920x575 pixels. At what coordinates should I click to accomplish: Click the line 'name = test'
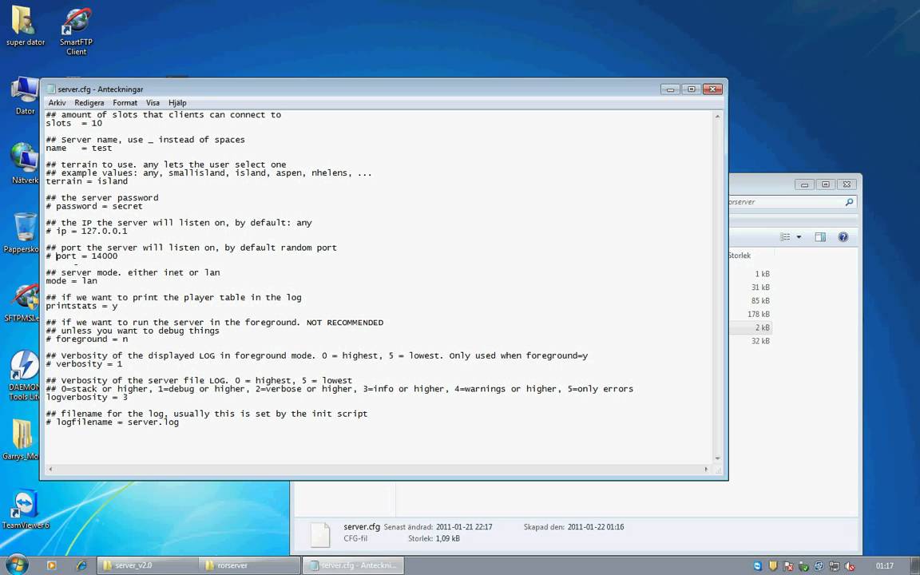pos(78,149)
